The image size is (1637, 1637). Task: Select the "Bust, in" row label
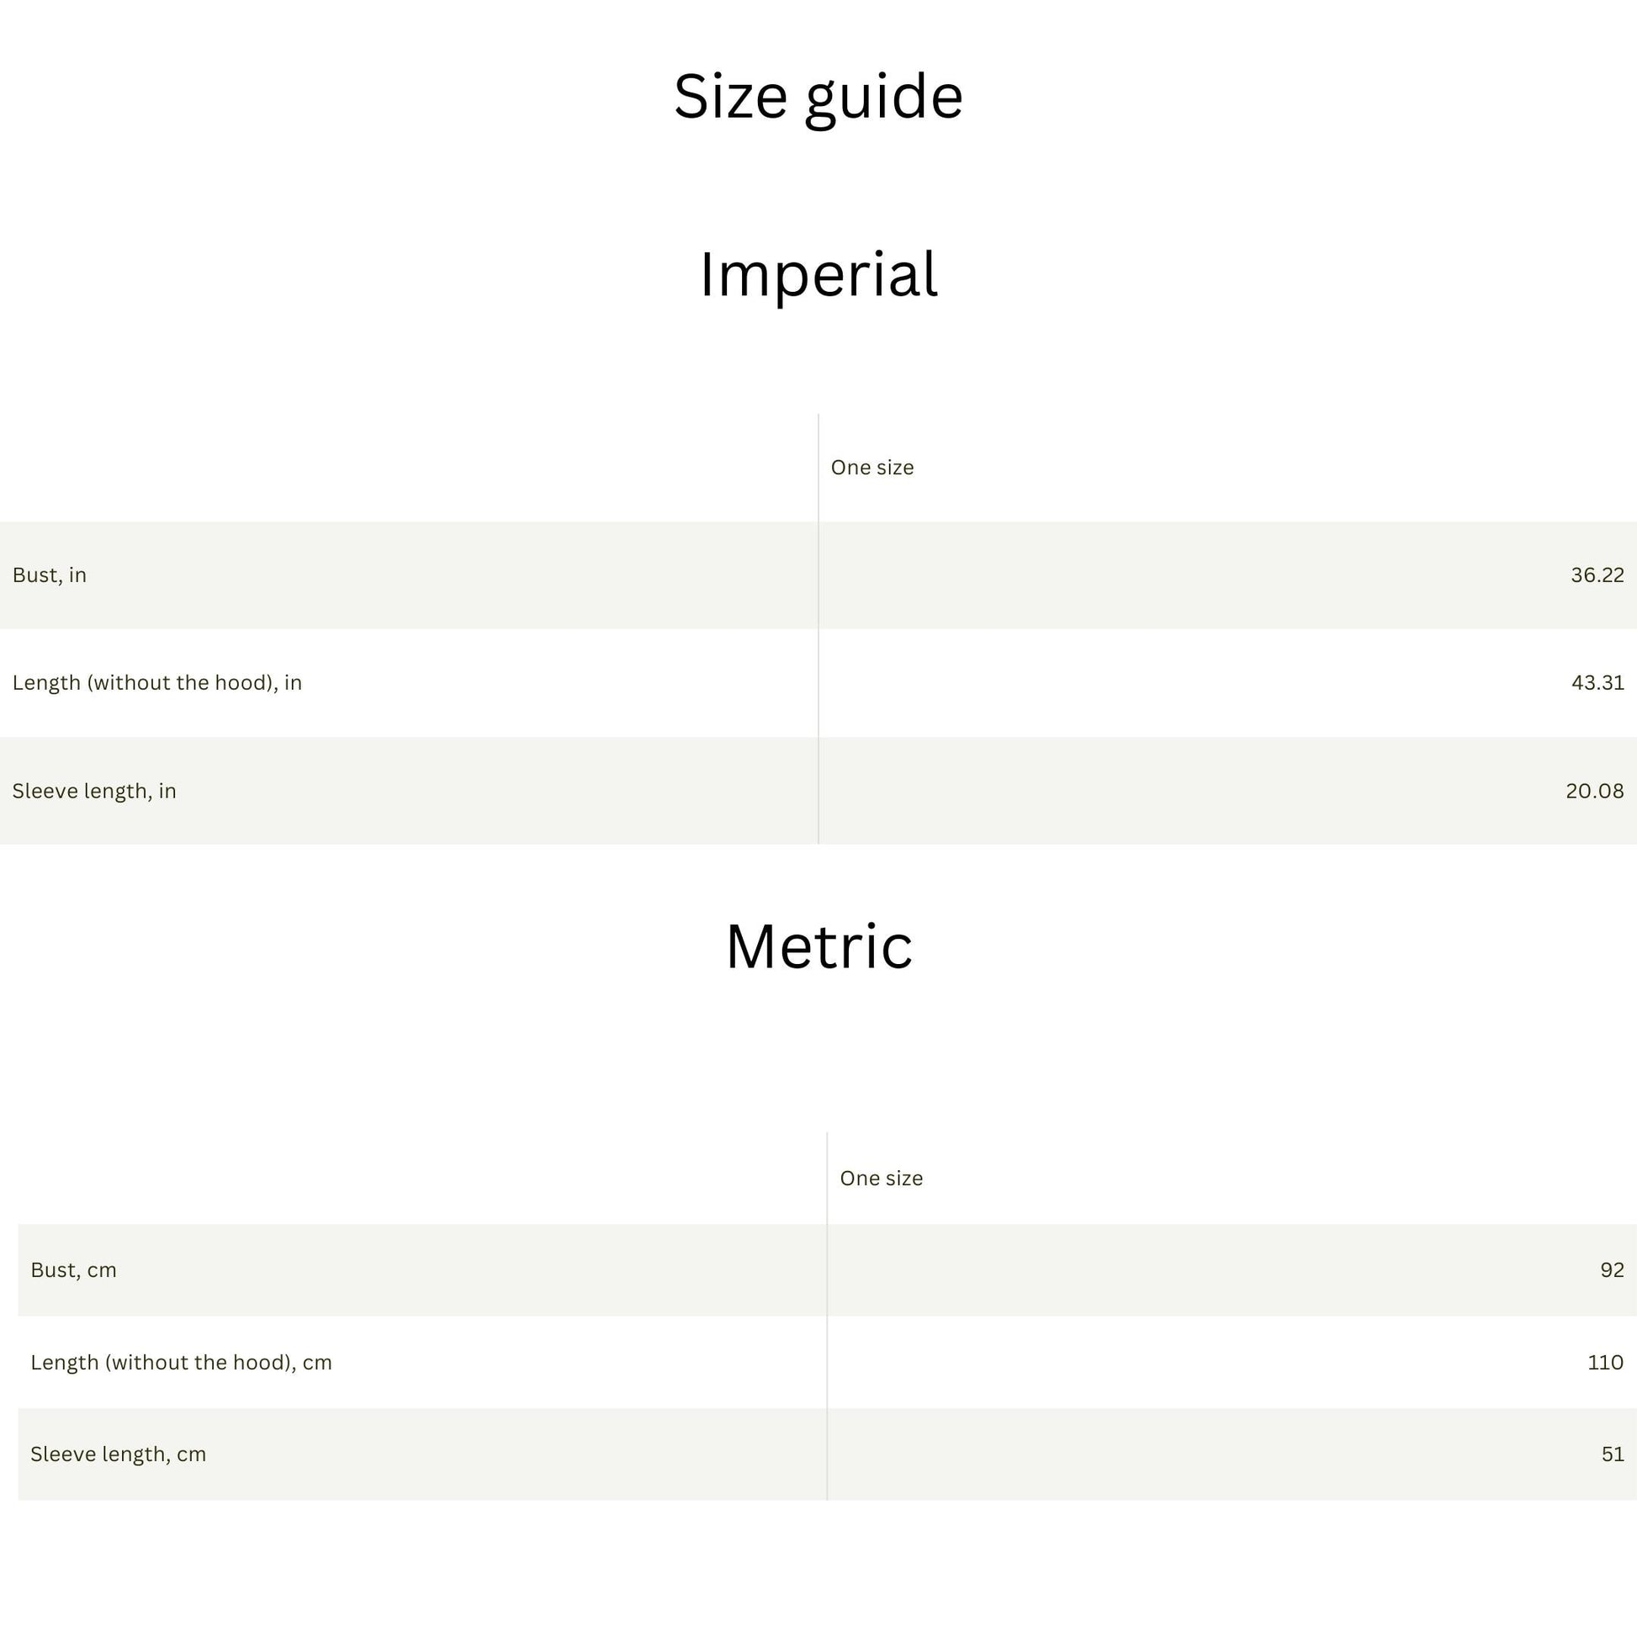pos(49,575)
